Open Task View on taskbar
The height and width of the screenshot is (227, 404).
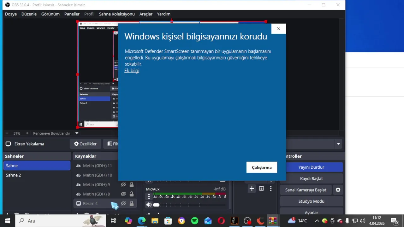click(113, 221)
